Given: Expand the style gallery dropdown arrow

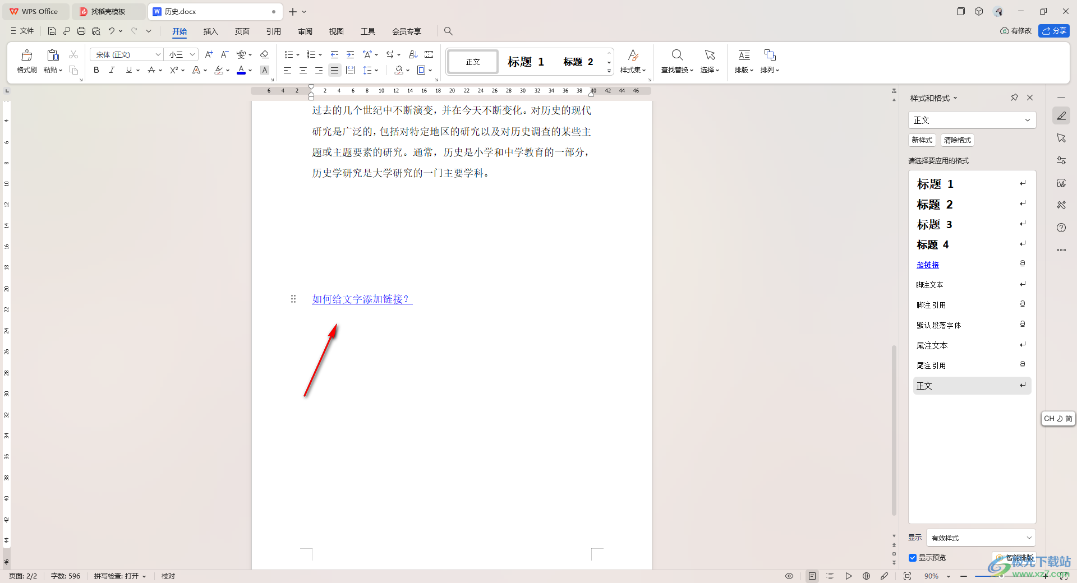Looking at the screenshot, I should coord(609,71).
